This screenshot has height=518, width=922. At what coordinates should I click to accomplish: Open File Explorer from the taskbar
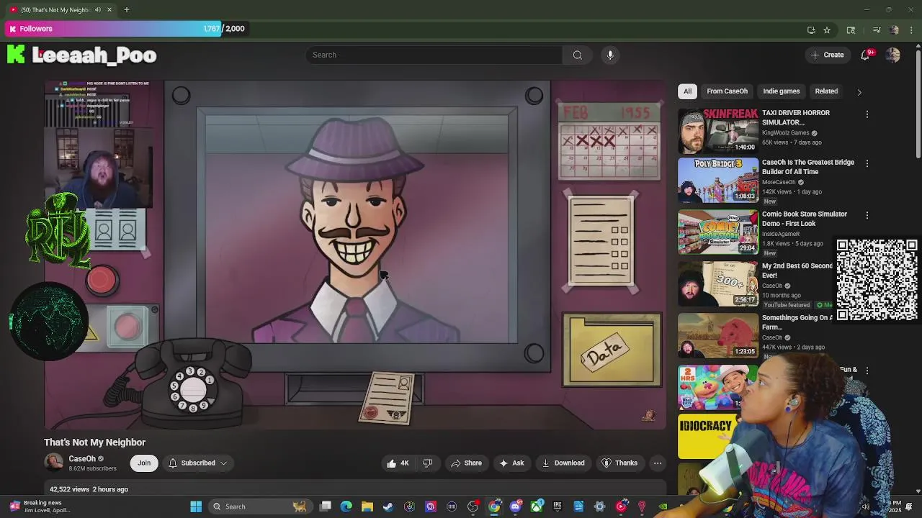(367, 506)
